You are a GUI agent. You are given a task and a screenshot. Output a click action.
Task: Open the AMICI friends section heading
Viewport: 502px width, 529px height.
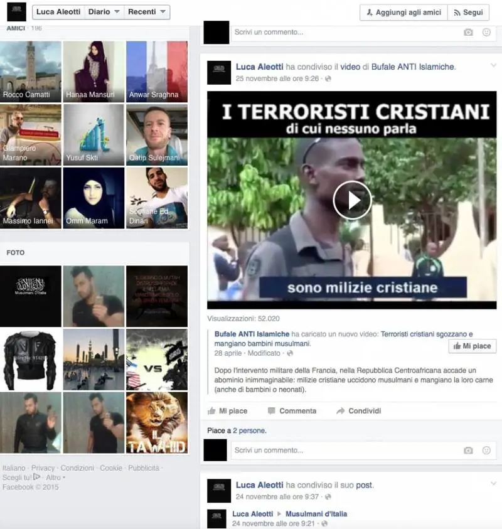tap(16, 28)
